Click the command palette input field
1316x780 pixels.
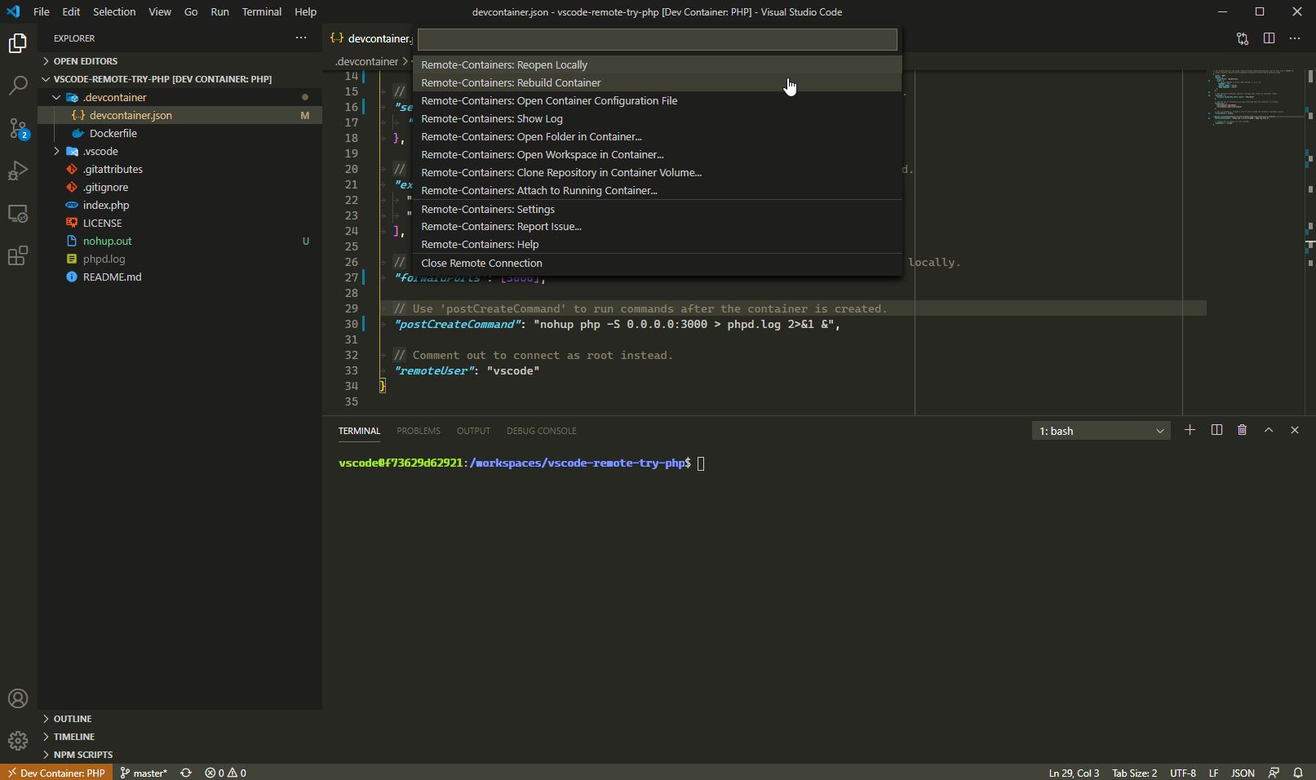click(x=657, y=39)
